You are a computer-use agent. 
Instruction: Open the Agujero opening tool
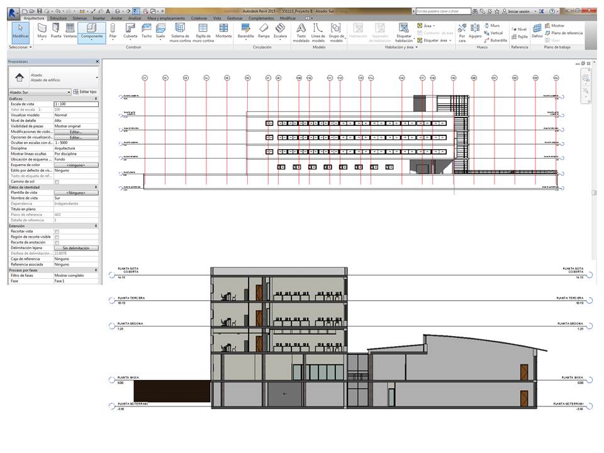click(x=475, y=30)
